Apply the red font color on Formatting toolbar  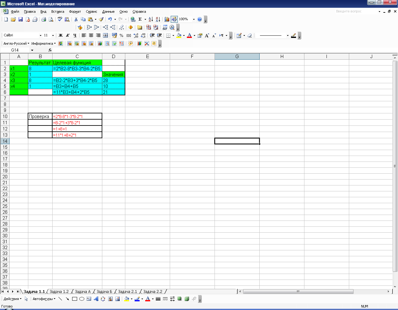click(189, 35)
